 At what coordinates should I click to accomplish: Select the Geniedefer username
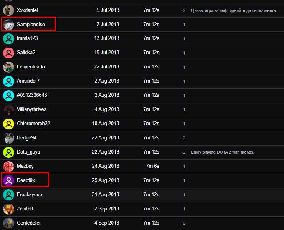pyautogui.click(x=29, y=223)
